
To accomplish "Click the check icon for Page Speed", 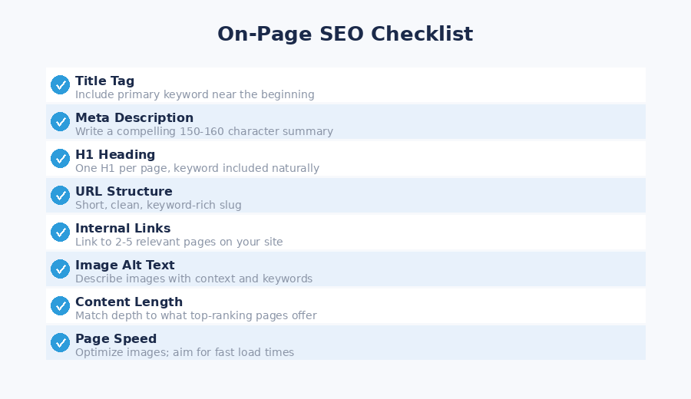I will 60,343.
